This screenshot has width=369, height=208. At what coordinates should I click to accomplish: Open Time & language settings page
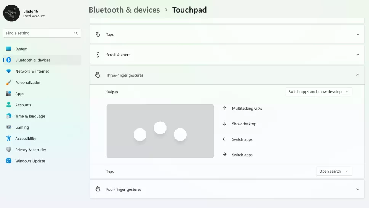(30, 116)
